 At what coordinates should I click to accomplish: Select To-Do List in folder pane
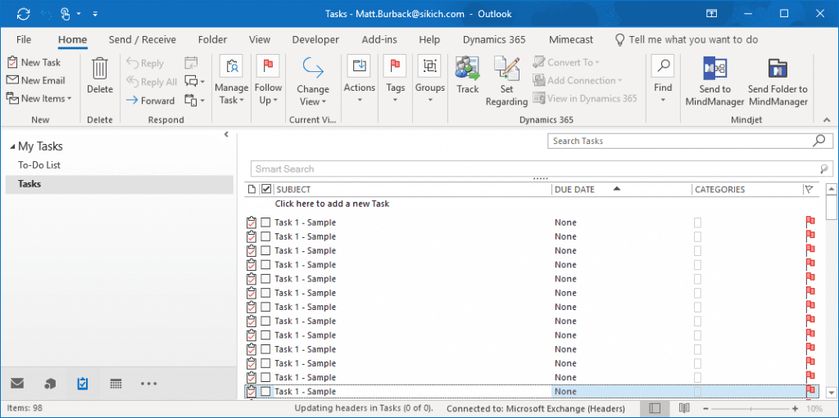39,165
